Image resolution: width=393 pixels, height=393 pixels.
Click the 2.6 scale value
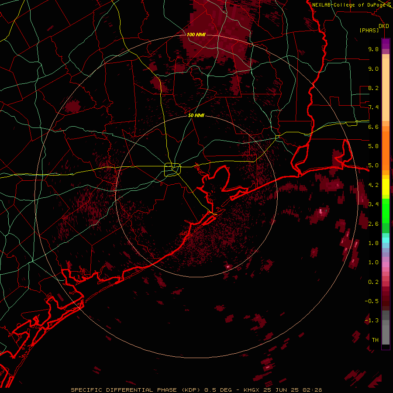point(373,224)
